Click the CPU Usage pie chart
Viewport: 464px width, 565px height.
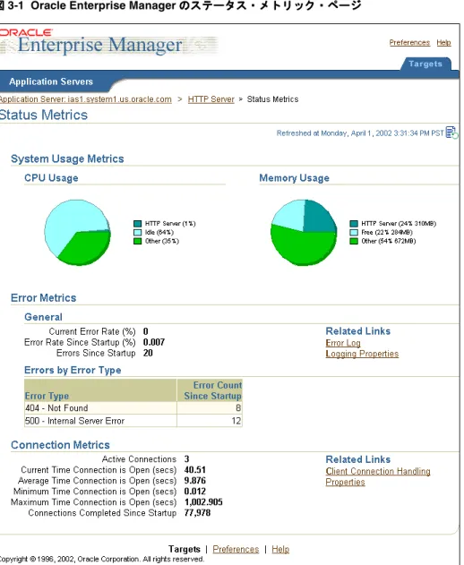[x=78, y=233]
